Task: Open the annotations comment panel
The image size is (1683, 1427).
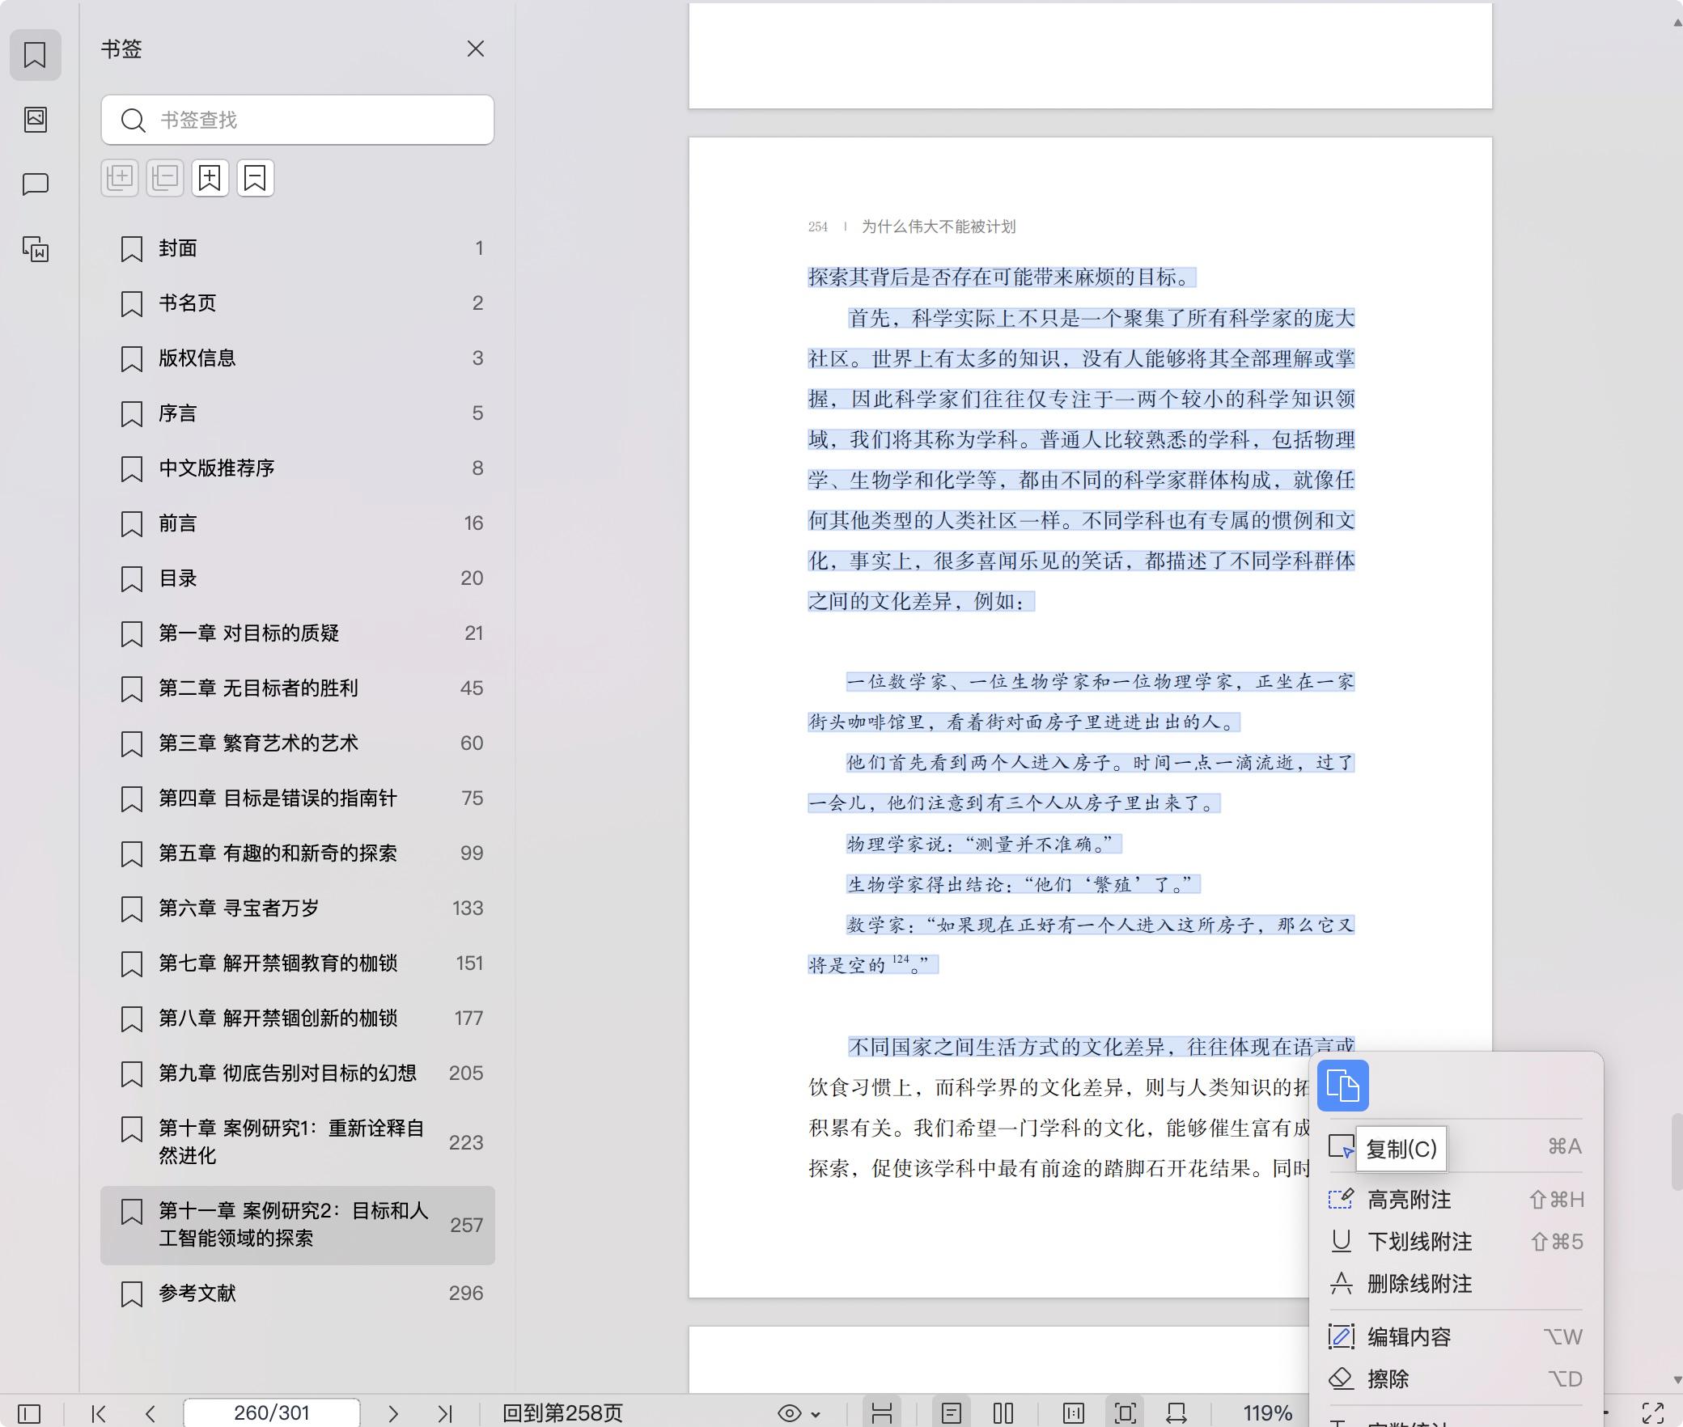Action: point(36,184)
